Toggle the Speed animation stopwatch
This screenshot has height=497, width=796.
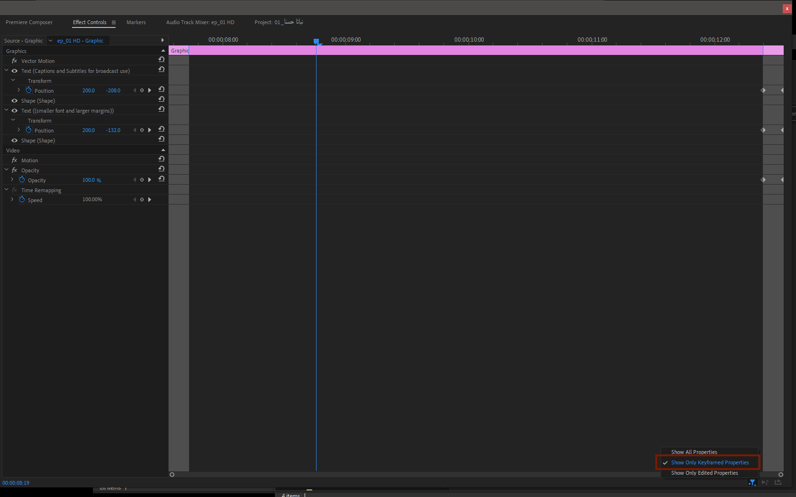click(22, 199)
